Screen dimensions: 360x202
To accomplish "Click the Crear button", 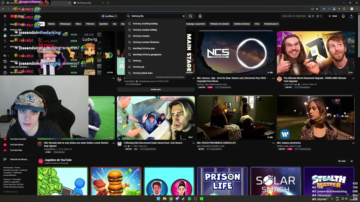I will tap(333, 16).
